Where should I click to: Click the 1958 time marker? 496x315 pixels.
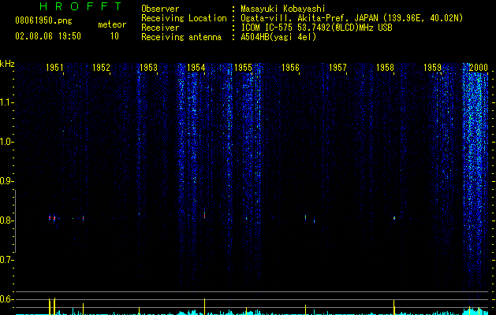tap(386, 68)
